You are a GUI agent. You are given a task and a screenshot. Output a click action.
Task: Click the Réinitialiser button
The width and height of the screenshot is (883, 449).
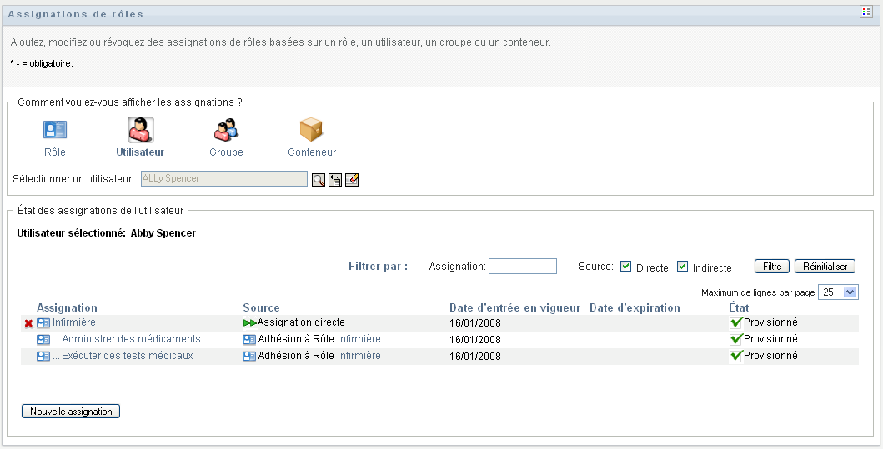[x=825, y=266]
